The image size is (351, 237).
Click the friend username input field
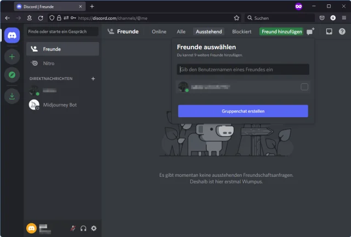[243, 70]
